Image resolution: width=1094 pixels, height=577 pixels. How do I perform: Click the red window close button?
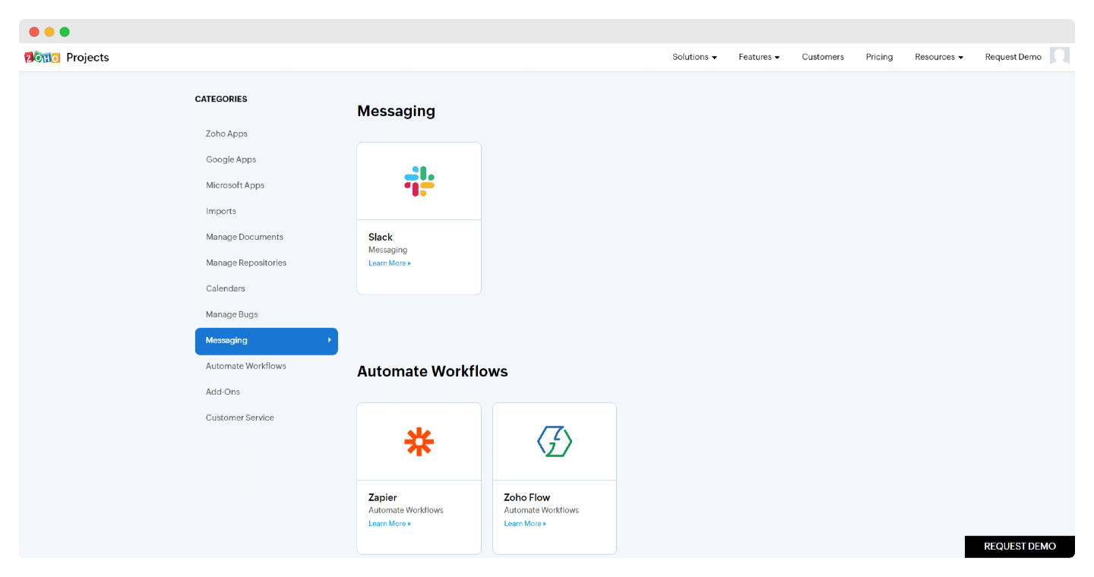click(x=34, y=32)
